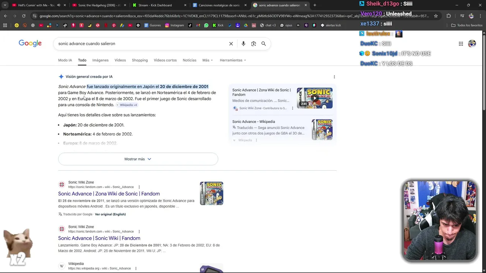Open Wikipedia card Sonic Advance cover thumbnail

pyautogui.click(x=322, y=130)
